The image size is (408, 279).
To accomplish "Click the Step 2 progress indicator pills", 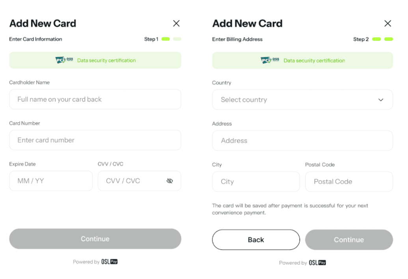I will tap(383, 39).
